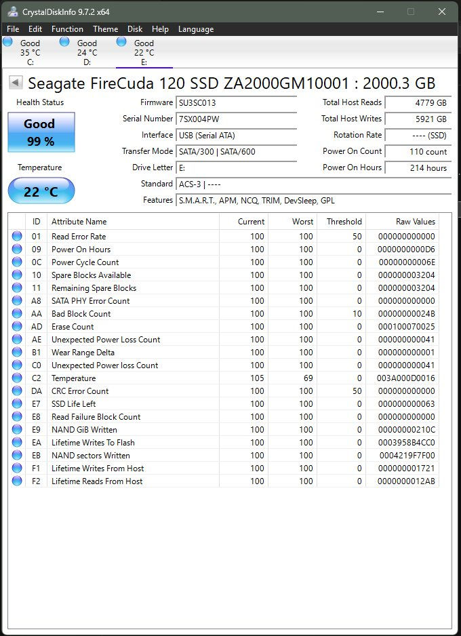Click the Serial Number field 7SX004PW
461x636 pixels.
coord(237,119)
